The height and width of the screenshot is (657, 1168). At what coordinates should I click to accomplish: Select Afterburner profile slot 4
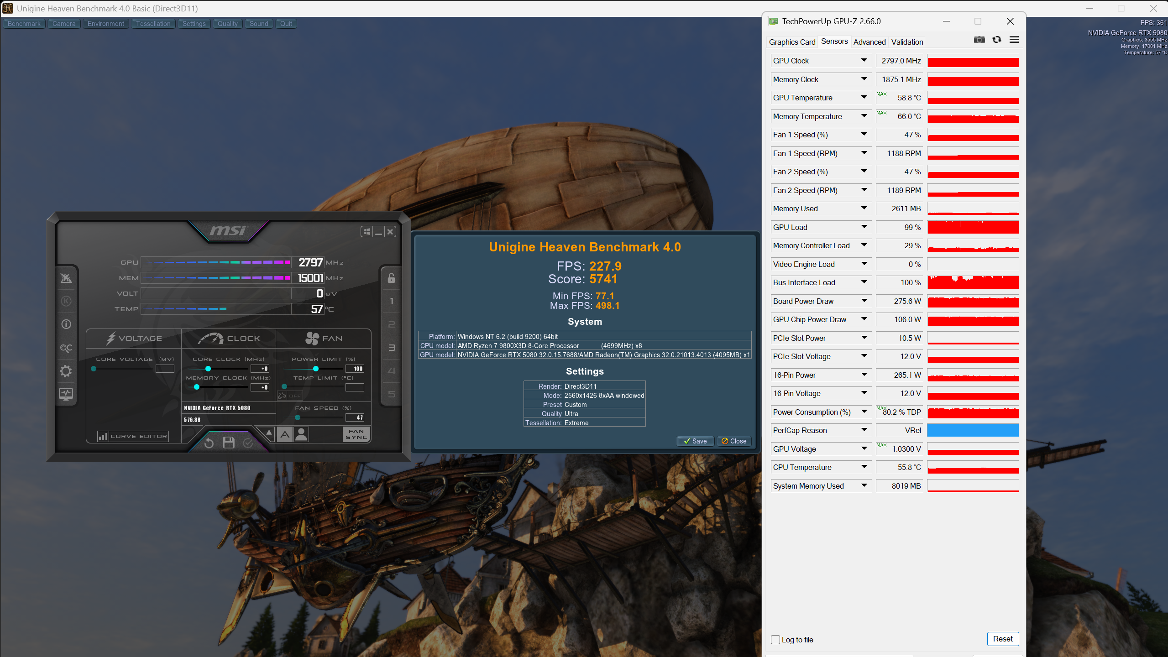tap(391, 371)
